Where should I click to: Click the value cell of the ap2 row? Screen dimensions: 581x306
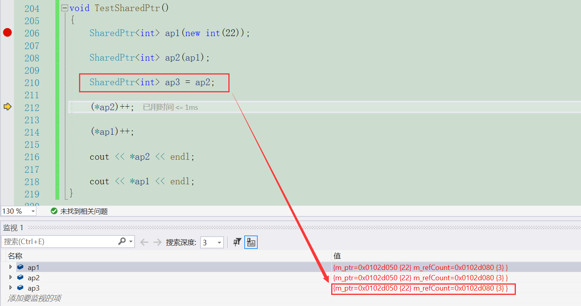456,278
